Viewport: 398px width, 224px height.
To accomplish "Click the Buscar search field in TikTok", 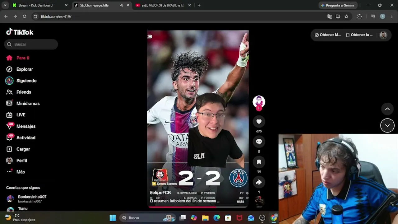I will coord(31,44).
